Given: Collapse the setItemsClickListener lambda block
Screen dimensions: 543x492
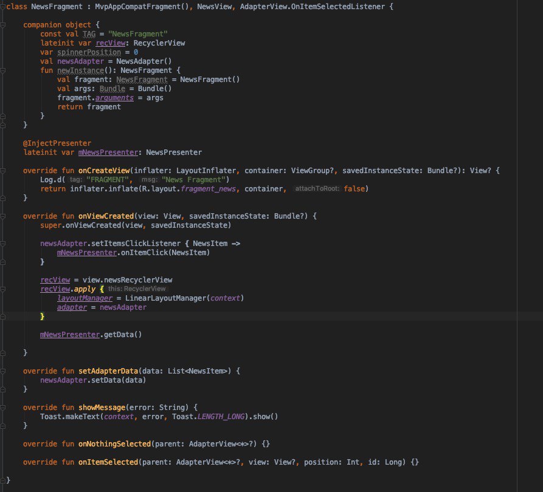Looking at the screenshot, I should pyautogui.click(x=2, y=244).
